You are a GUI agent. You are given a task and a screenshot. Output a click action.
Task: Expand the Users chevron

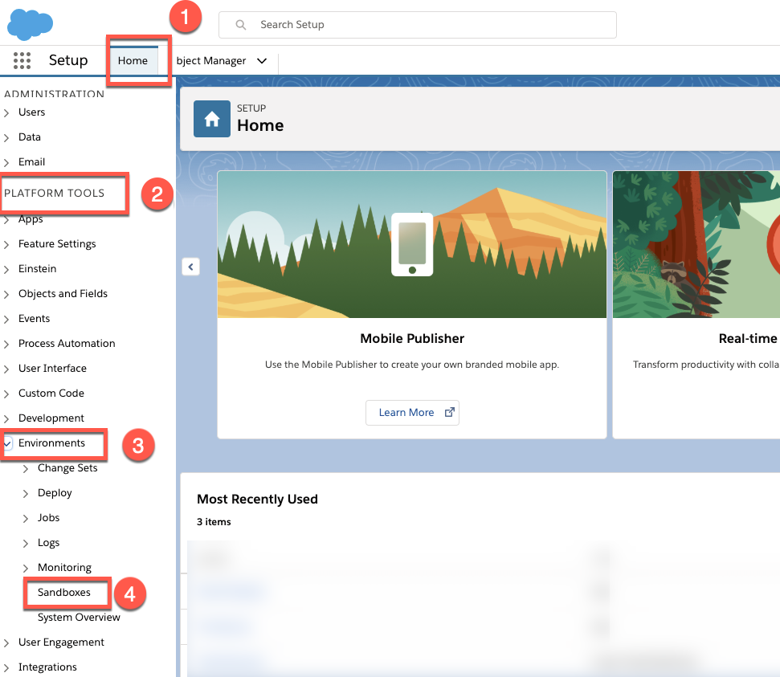tap(6, 113)
